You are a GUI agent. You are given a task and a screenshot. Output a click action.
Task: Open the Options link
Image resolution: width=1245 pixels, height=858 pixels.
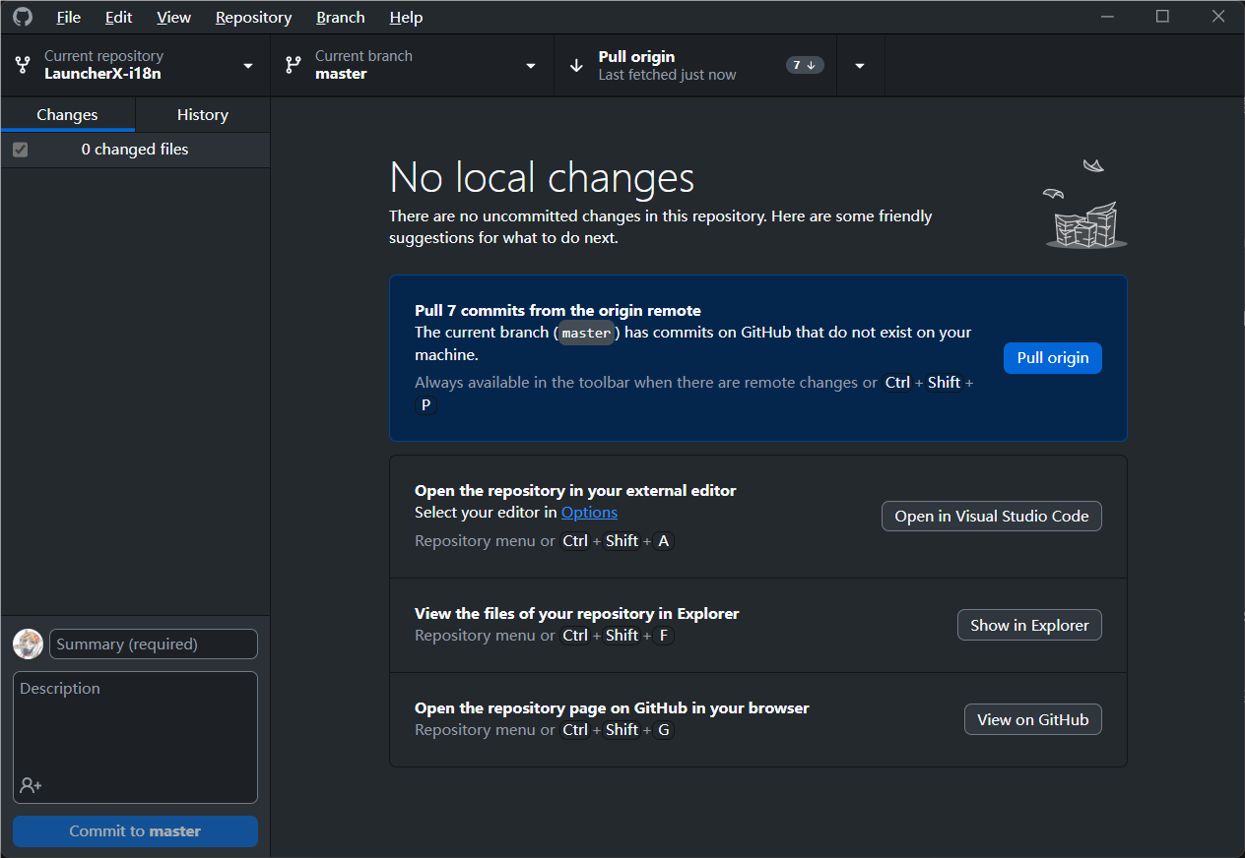point(589,513)
